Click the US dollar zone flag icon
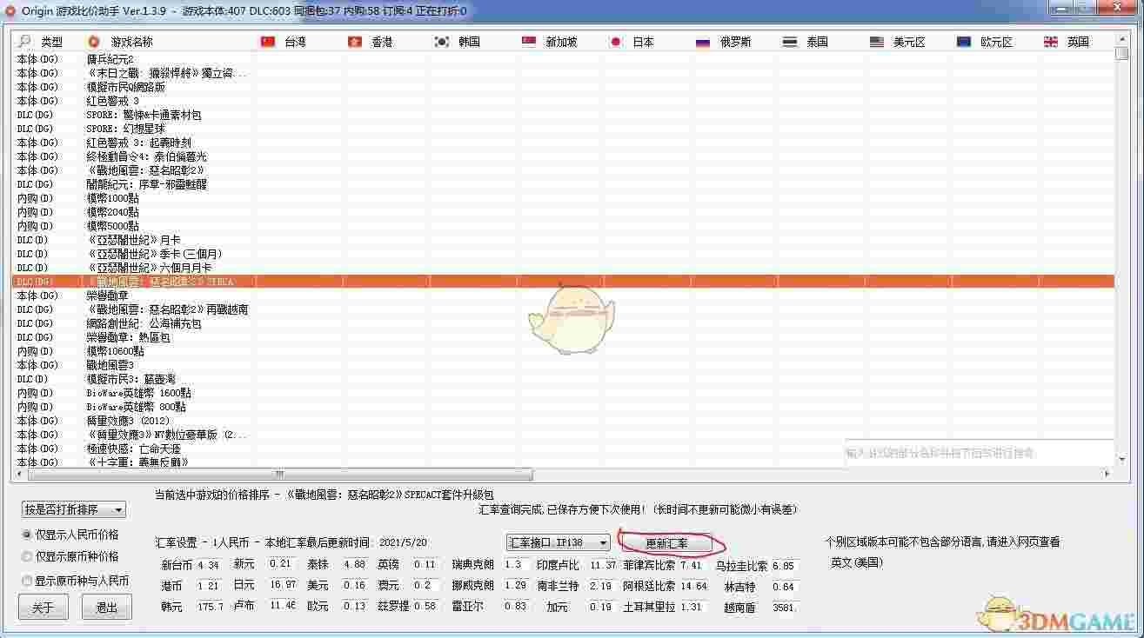The height and width of the screenshot is (638, 1144). coord(876,41)
